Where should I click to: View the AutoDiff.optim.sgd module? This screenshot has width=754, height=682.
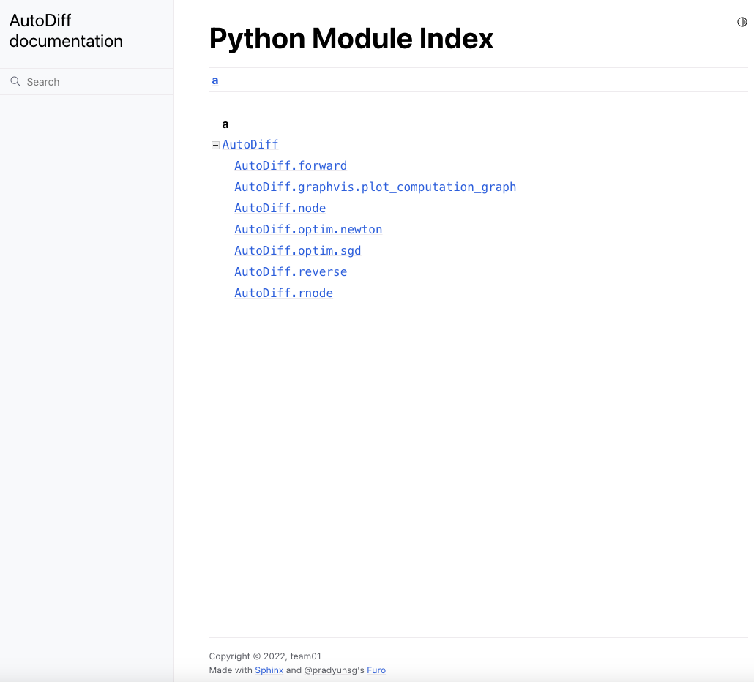[297, 251]
